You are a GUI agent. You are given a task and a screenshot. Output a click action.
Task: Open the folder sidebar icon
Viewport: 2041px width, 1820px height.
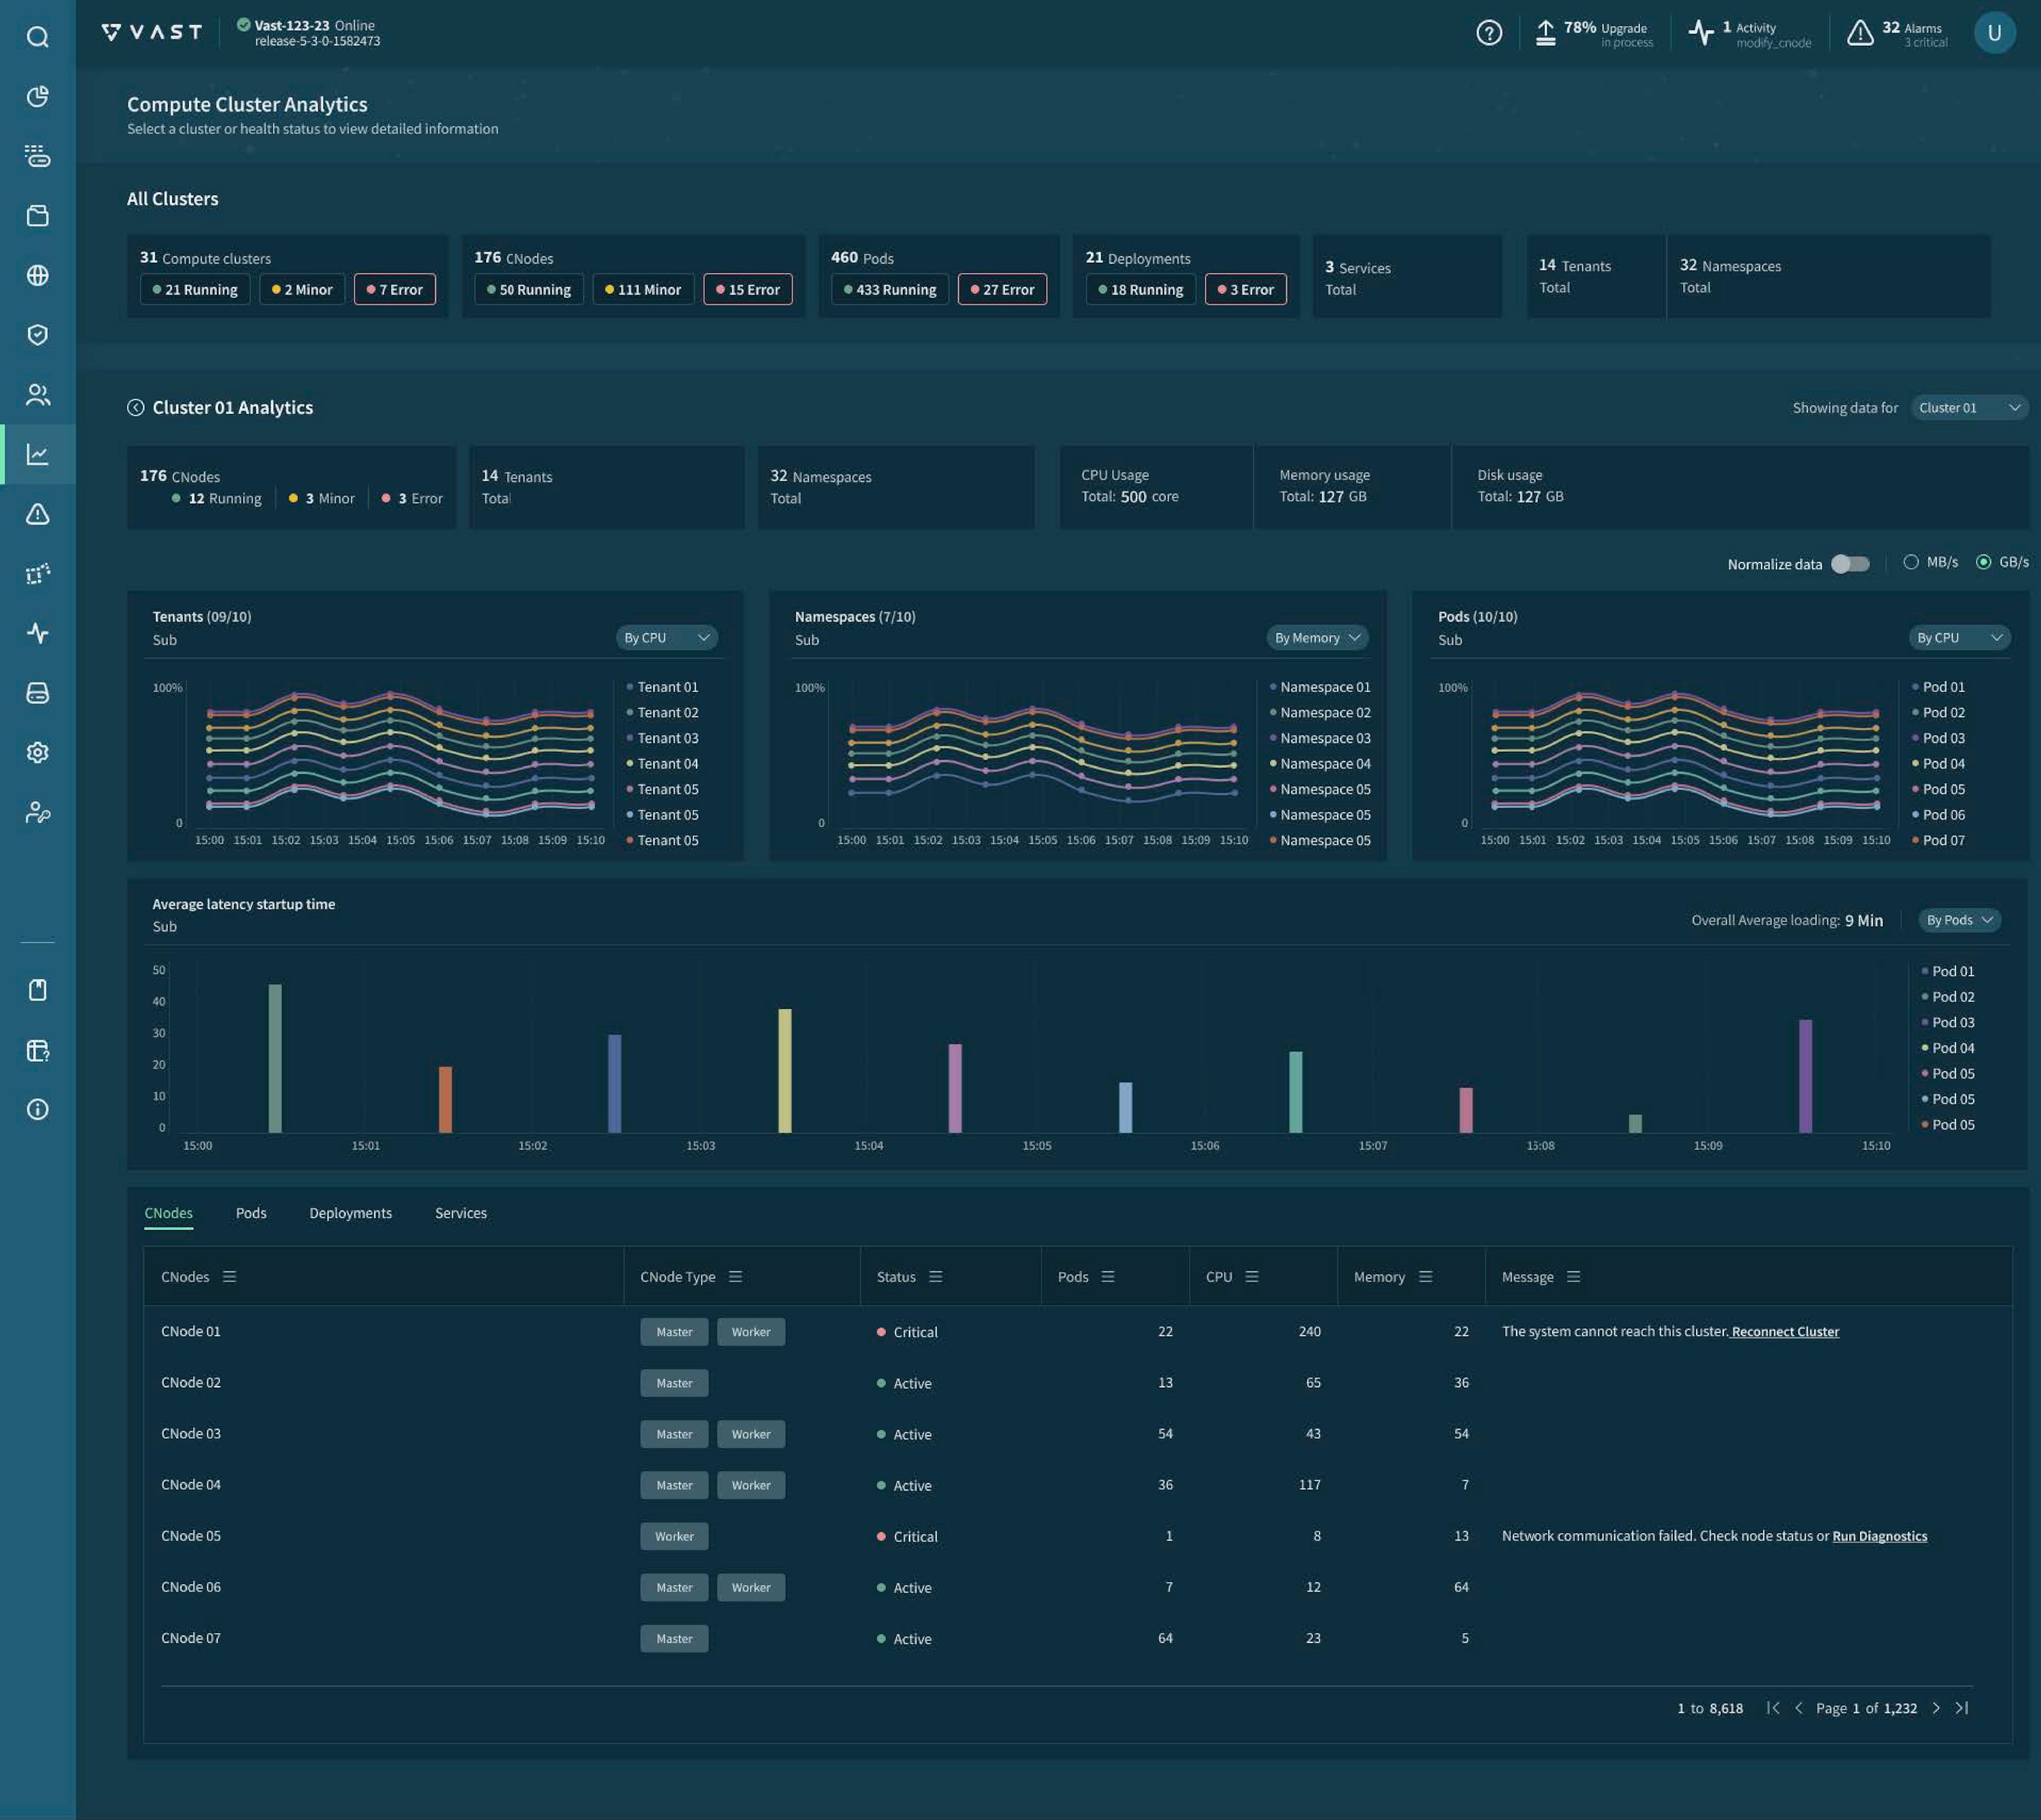click(37, 216)
